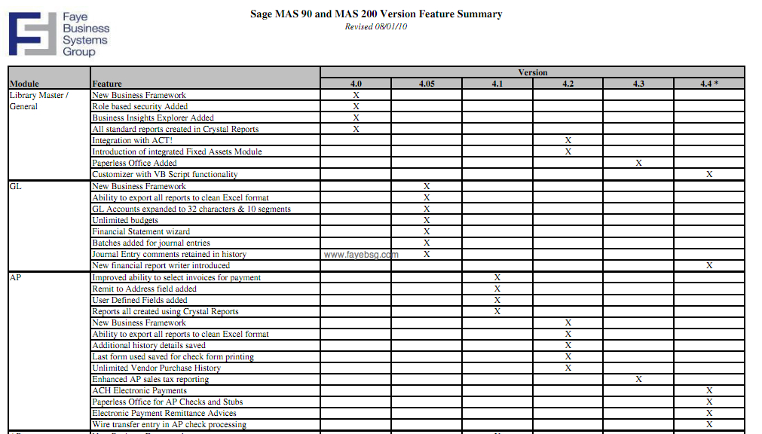The width and height of the screenshot is (762, 434).
Task: Click the X for Customizer with VB Script
Action: click(709, 174)
